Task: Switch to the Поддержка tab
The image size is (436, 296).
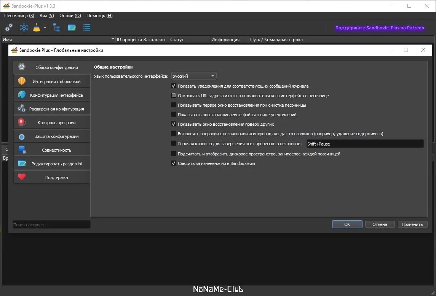Action: tap(52, 177)
